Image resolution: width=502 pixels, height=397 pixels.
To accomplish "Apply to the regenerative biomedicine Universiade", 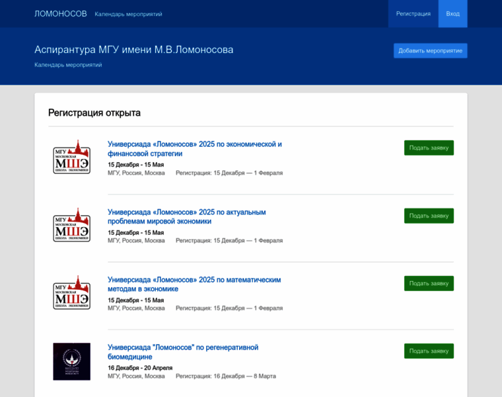I will click(x=429, y=351).
